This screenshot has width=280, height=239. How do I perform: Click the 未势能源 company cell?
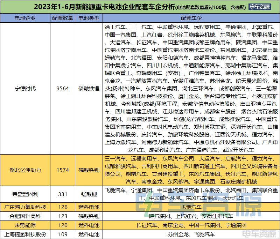pos(25,225)
